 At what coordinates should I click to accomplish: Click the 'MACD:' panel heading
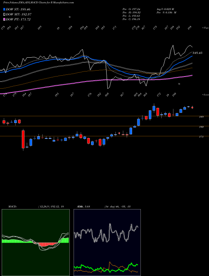(x=13, y=207)
